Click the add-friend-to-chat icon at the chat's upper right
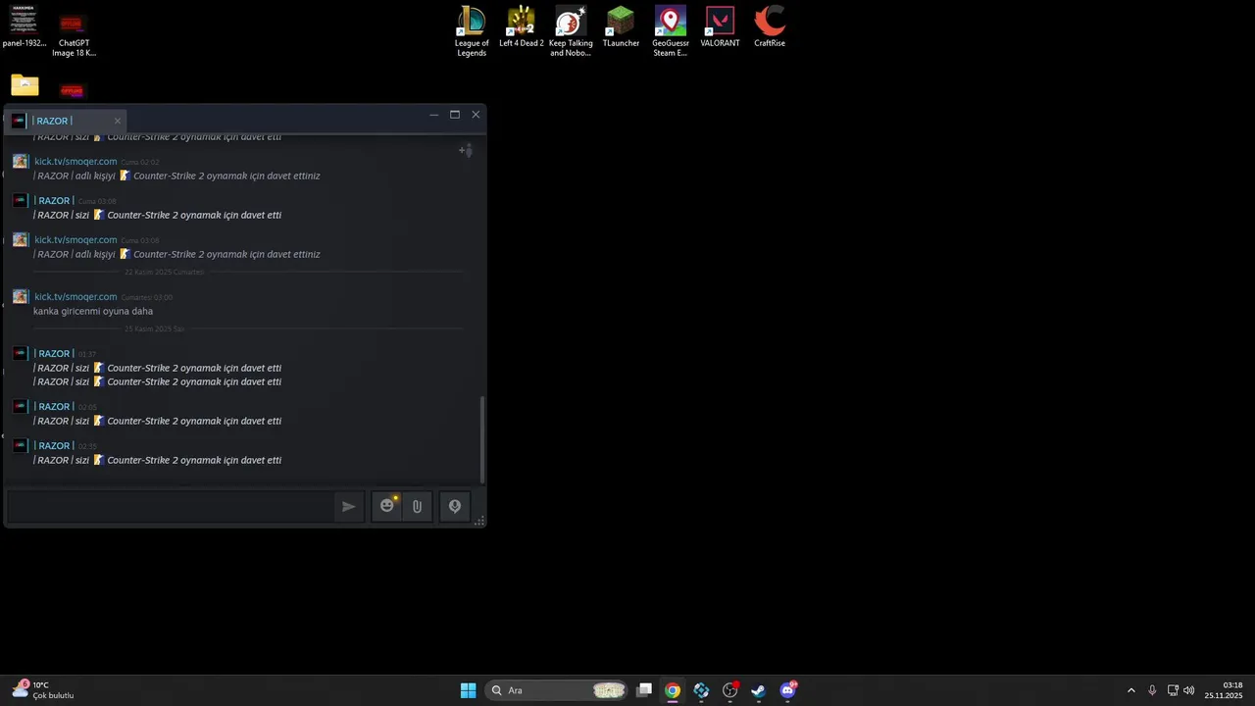 click(x=466, y=150)
